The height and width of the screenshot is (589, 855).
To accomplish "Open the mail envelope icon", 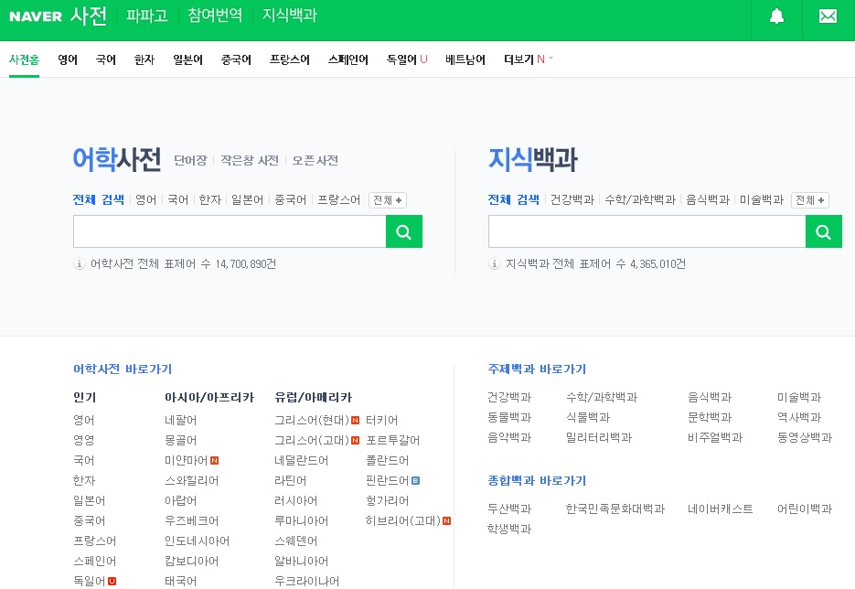I will 828,16.
